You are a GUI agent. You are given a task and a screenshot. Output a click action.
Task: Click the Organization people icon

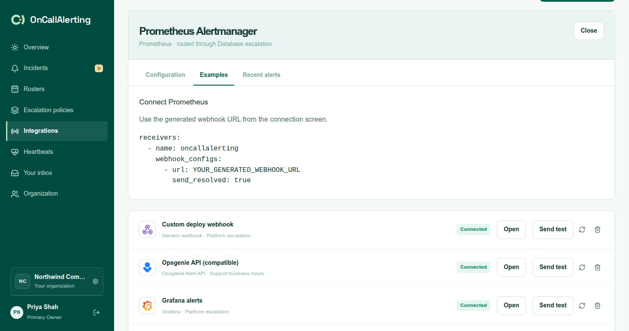tap(15, 194)
